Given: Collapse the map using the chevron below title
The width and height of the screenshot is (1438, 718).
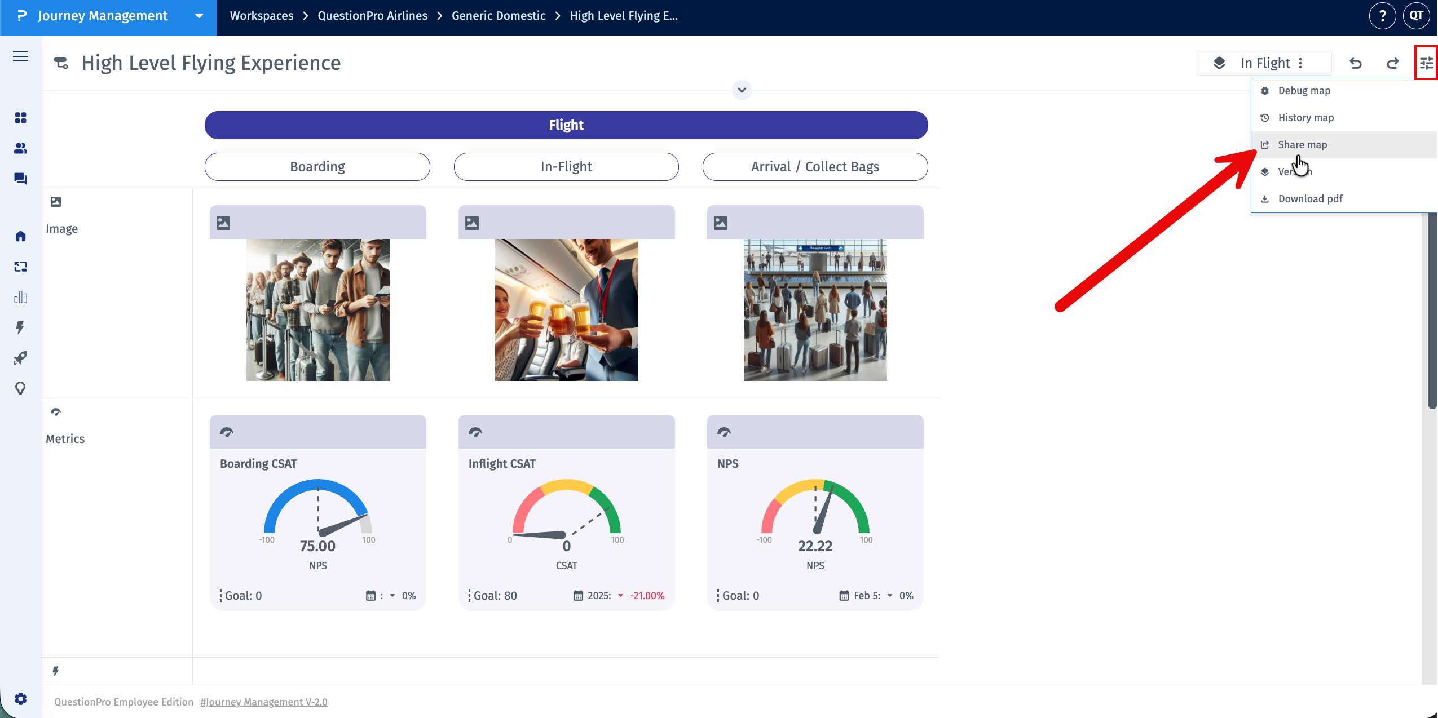Looking at the screenshot, I should point(742,90).
